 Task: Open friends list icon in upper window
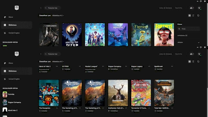[192, 8]
